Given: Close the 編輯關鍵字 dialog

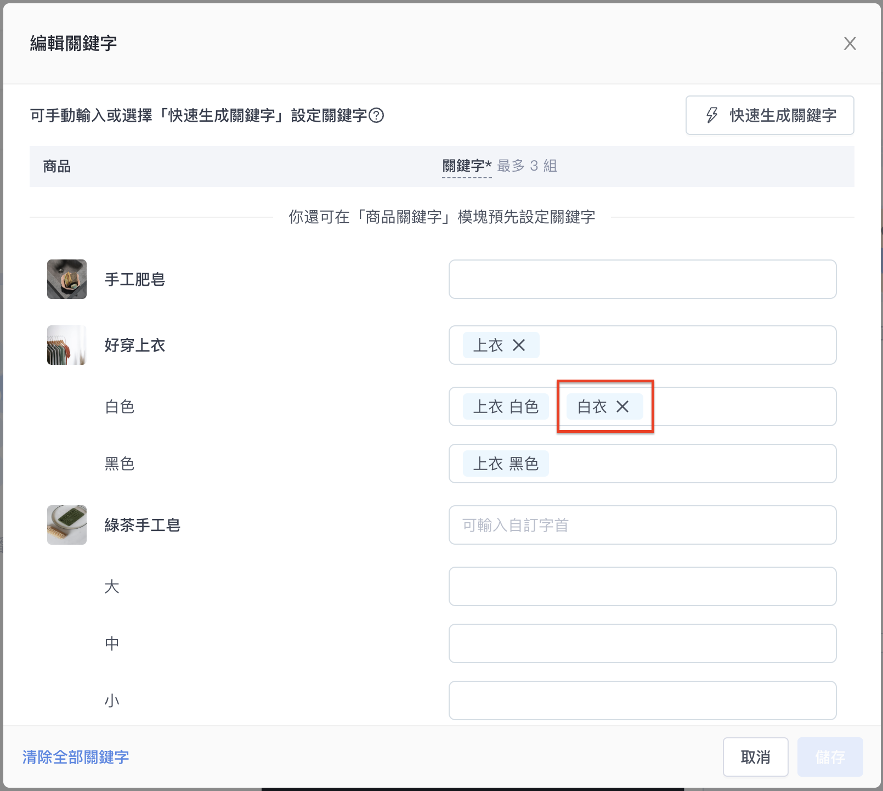Looking at the screenshot, I should (850, 43).
